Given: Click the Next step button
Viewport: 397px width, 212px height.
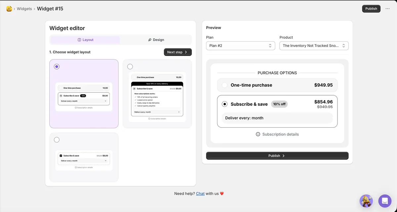Looking at the screenshot, I should point(178,52).
